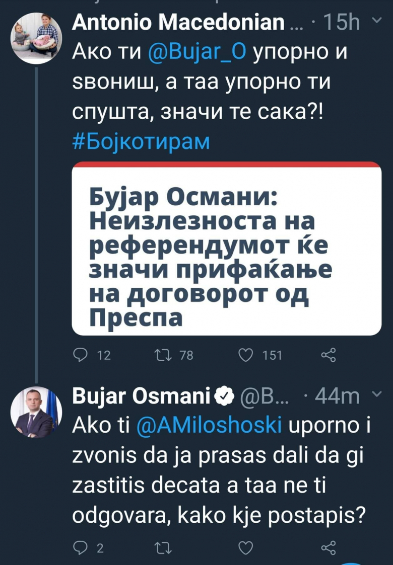Open the Бујар Османи article card
Image resolution: width=393 pixels, height=565 pixels.
[226, 249]
